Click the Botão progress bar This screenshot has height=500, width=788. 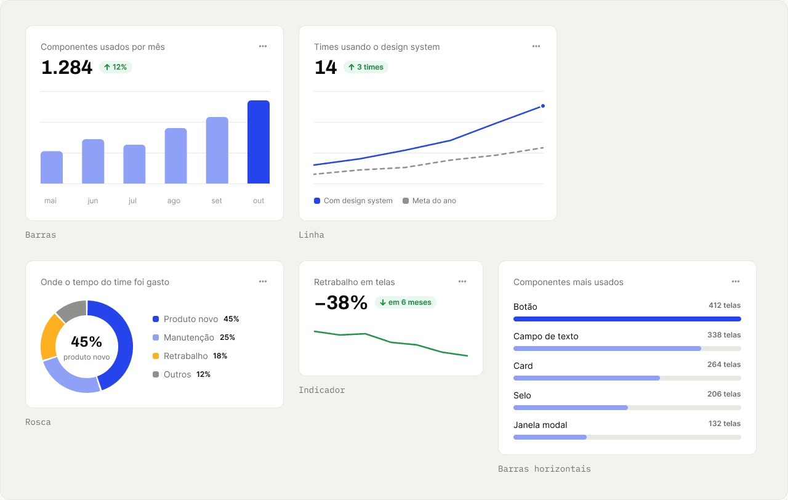(627, 319)
